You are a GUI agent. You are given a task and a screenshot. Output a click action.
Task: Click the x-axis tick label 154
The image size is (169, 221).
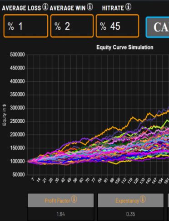click(160, 181)
